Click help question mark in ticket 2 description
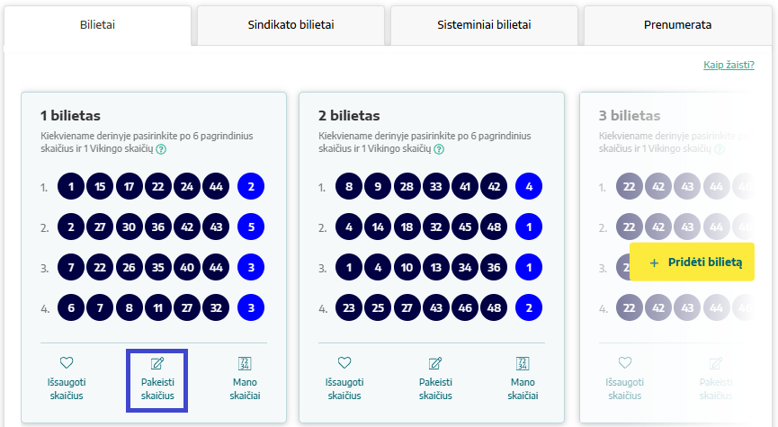The image size is (778, 427). [x=439, y=149]
